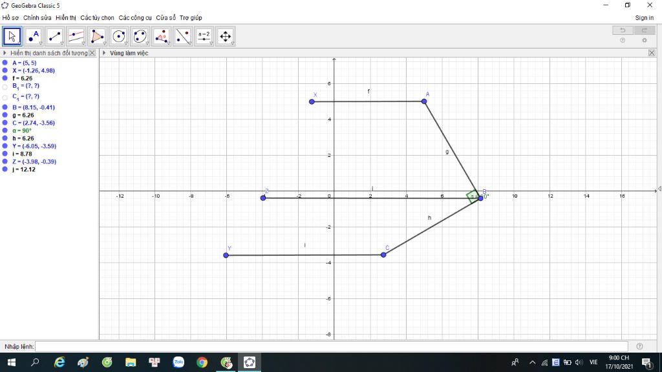662x372 pixels.
Task: Collapse the object list panel header triangle
Action: [x=5, y=53]
